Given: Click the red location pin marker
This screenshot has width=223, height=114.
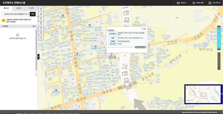Looking at the screenshot, I should tap(111, 55).
